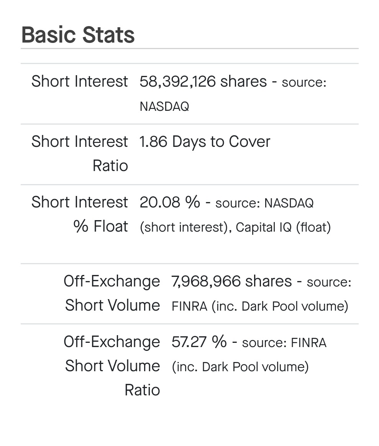Click the Capital IQ (float) source text
This screenshot has height=446, width=379.
[283, 227]
